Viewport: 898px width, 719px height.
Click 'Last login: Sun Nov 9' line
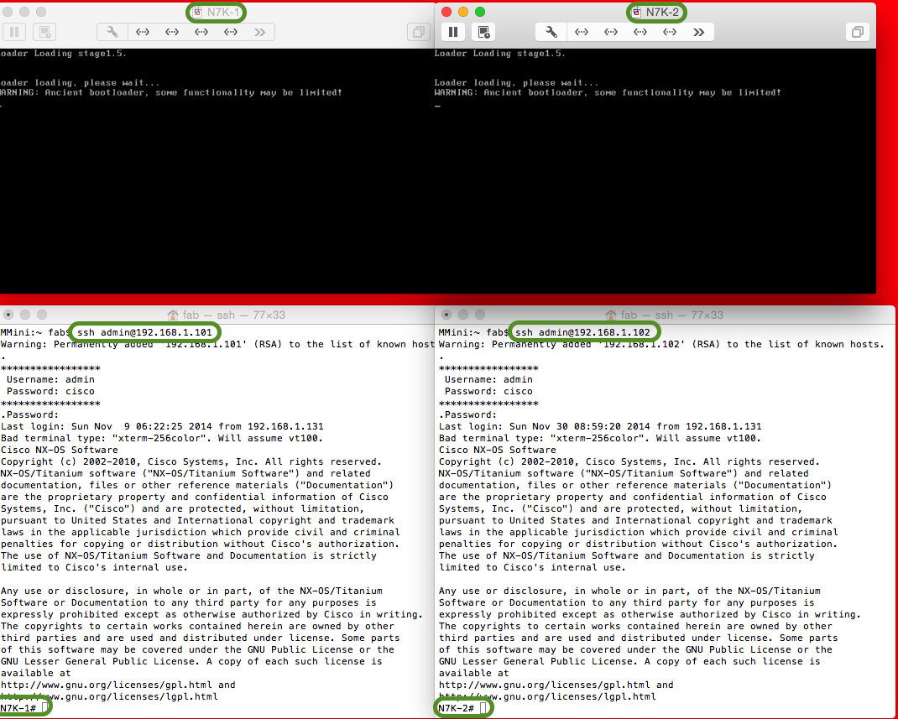click(x=162, y=426)
